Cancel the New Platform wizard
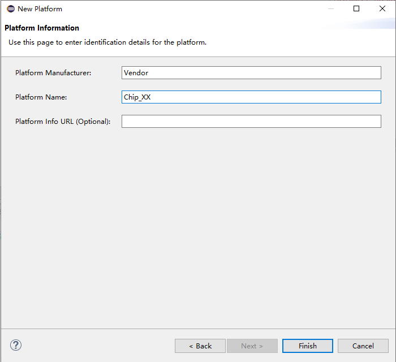The image size is (396, 362). point(363,346)
